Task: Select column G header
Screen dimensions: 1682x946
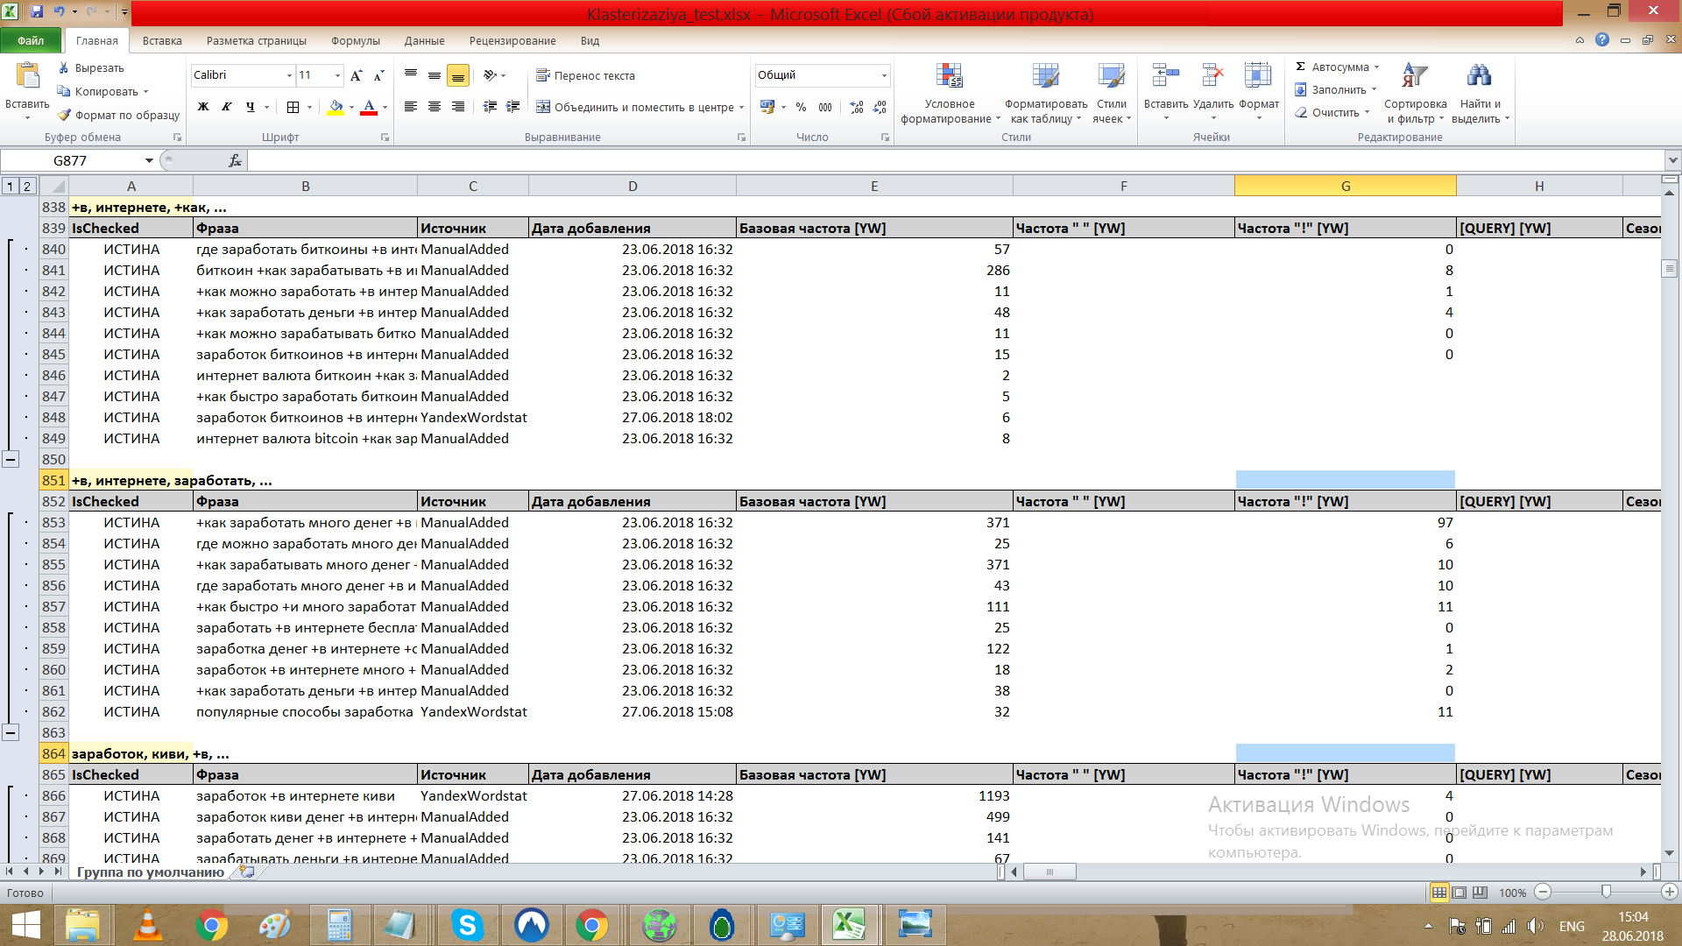Action: (1346, 186)
